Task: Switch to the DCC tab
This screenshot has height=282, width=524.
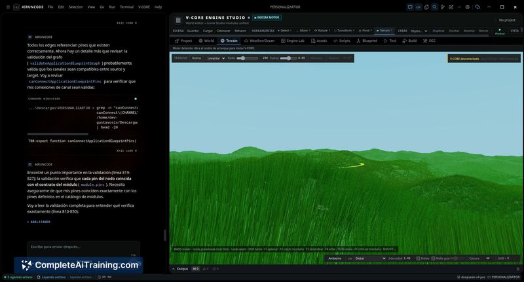Action: (x=429, y=41)
